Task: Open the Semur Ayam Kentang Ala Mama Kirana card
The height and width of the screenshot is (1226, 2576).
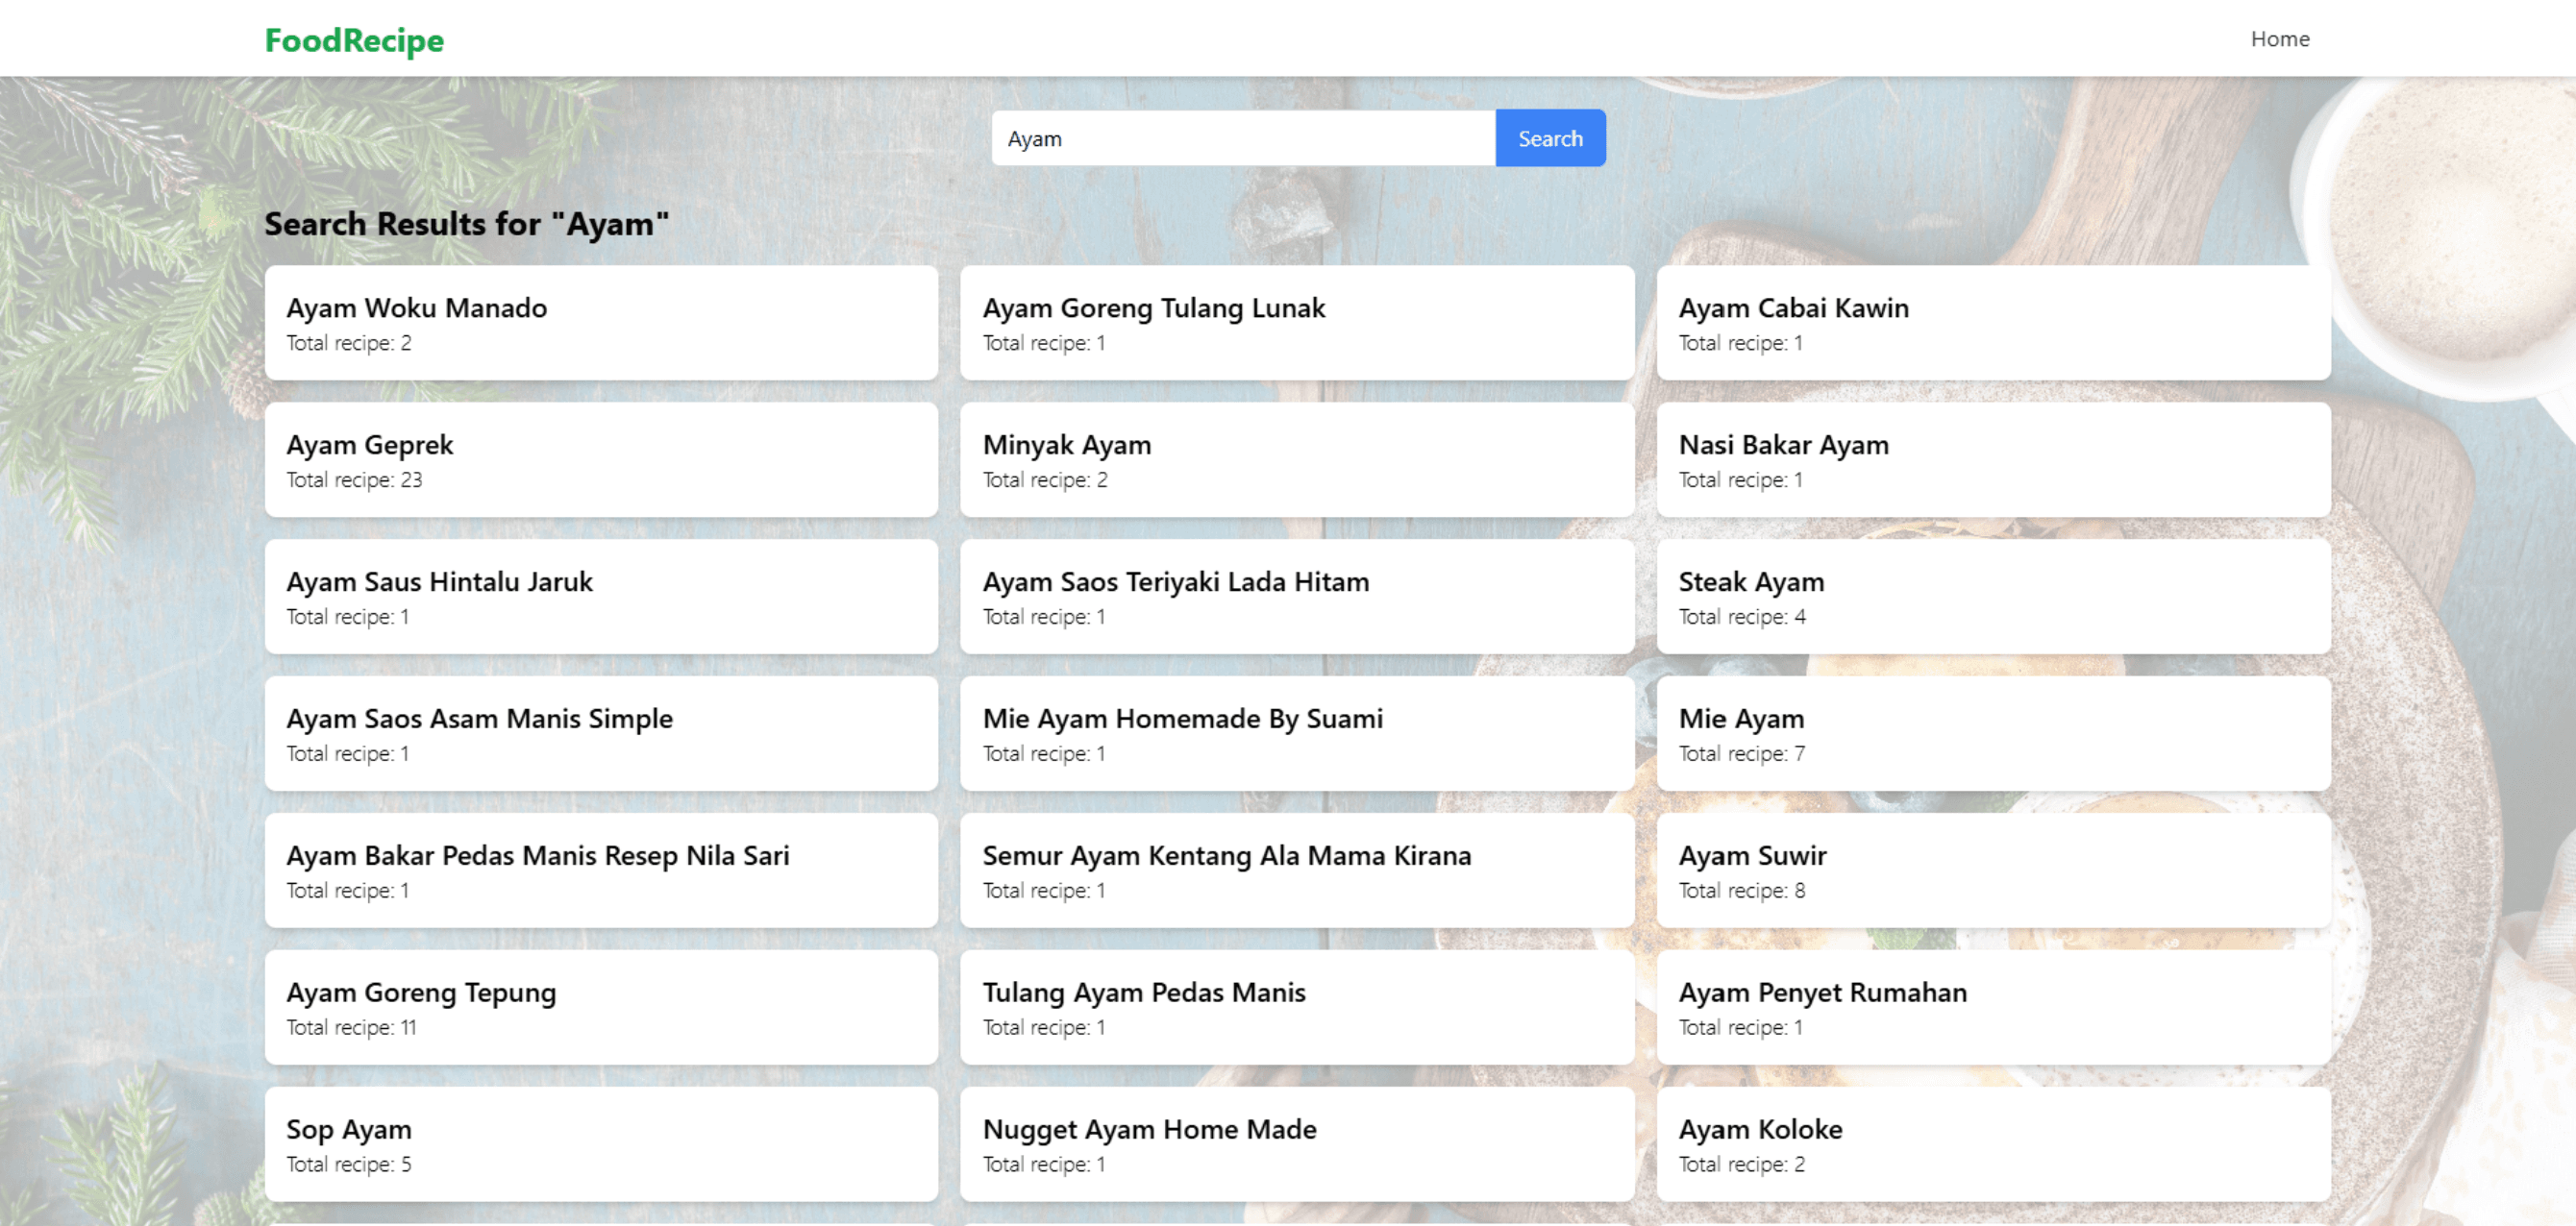Action: (x=1297, y=870)
